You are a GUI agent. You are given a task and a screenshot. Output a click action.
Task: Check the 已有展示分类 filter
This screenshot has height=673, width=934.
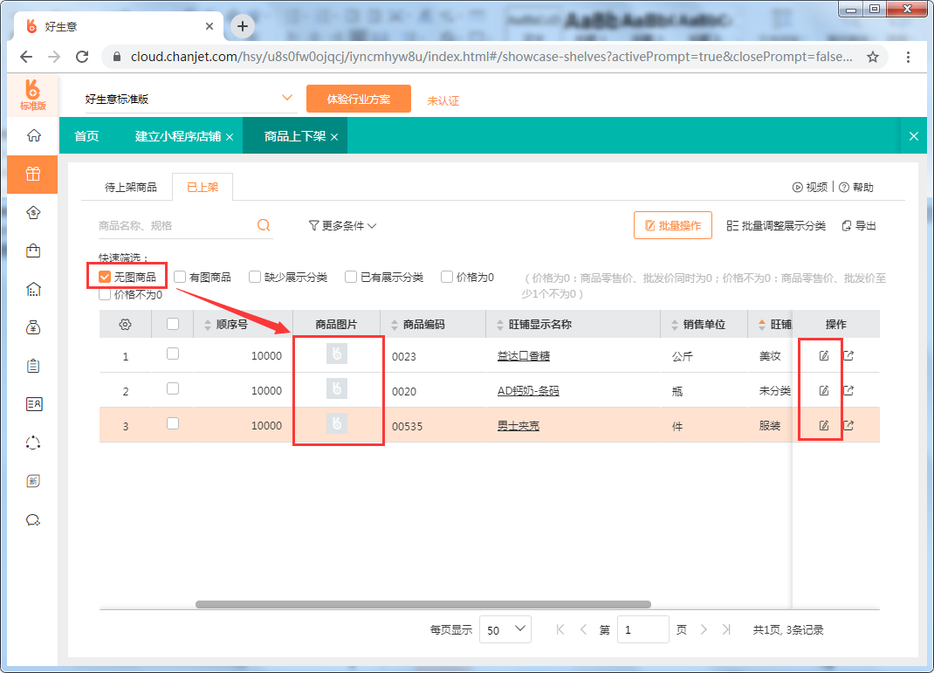point(351,277)
